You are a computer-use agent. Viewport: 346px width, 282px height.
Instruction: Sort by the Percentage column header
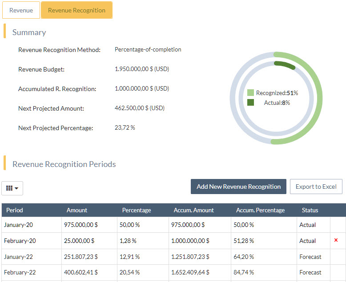point(137,210)
